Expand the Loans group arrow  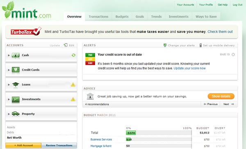(x=9, y=85)
